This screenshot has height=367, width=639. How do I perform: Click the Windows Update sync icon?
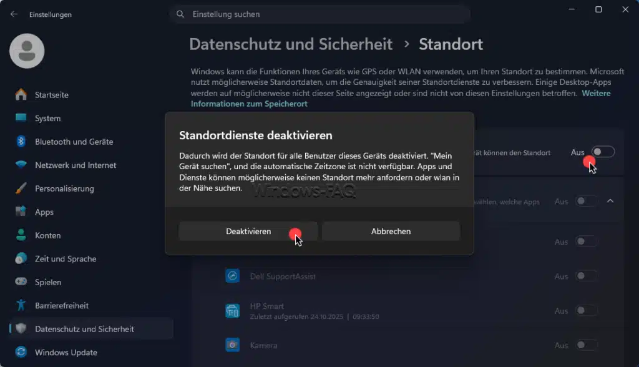point(21,352)
